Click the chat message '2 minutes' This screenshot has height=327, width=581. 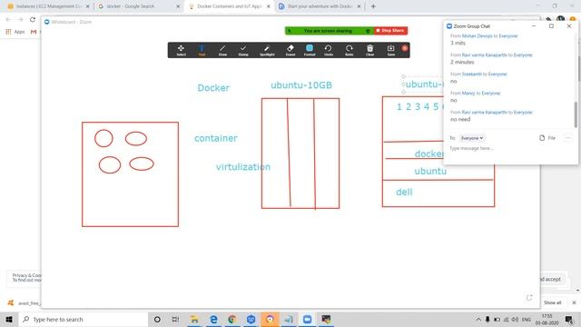462,62
